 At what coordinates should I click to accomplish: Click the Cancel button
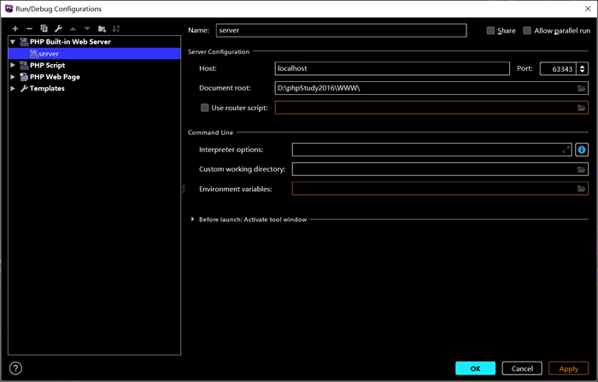[x=522, y=368]
